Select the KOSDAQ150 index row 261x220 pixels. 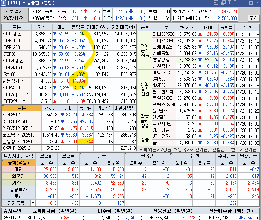coord(69,67)
